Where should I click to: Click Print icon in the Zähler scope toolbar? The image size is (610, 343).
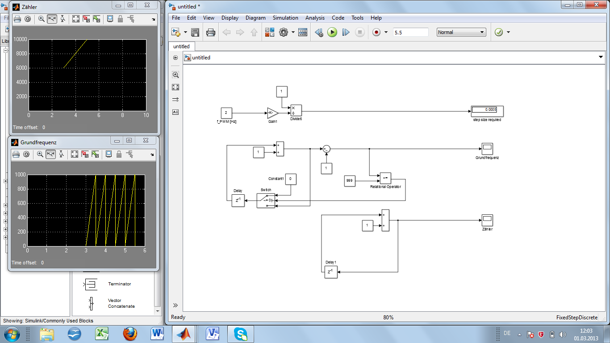pos(17,19)
